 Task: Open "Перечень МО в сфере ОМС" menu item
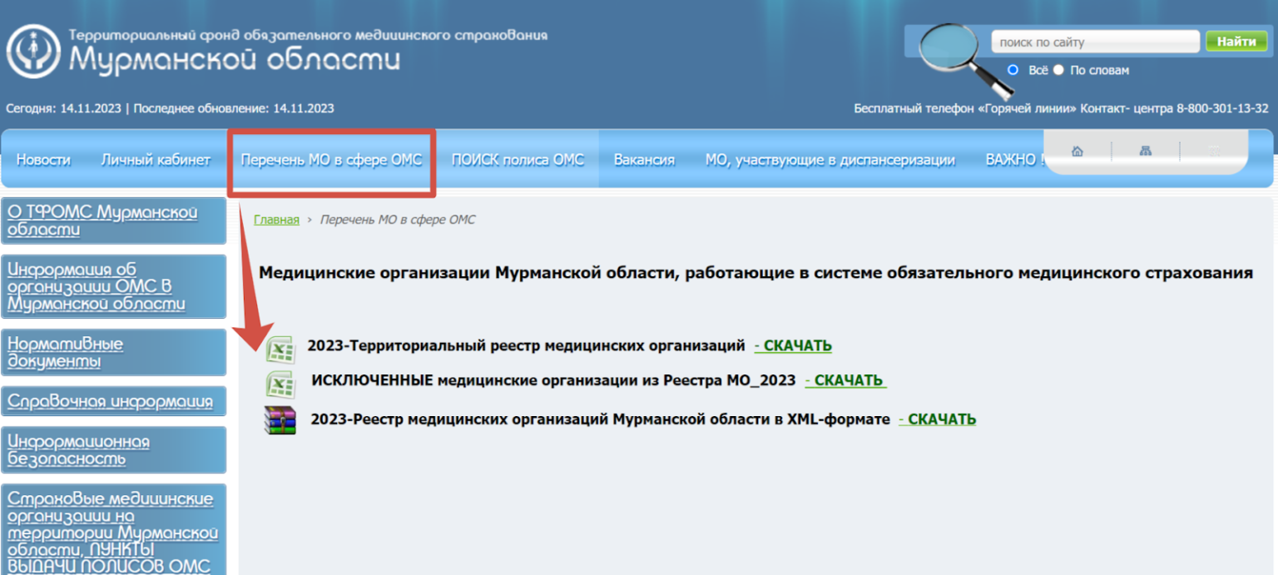click(331, 160)
